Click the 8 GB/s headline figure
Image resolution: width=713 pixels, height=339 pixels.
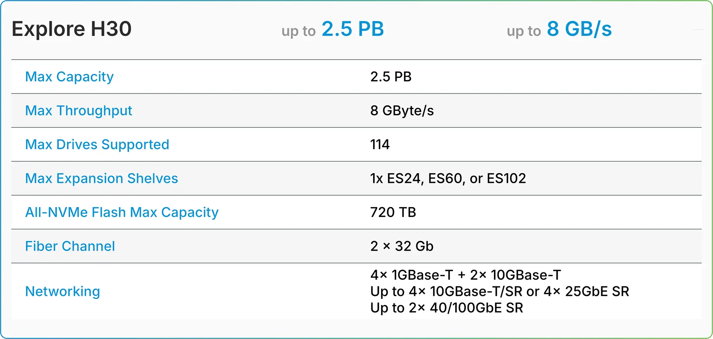[579, 29]
